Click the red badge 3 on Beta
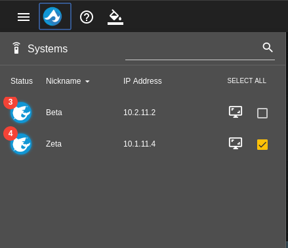This screenshot has width=288, height=248. pyautogui.click(x=10, y=102)
